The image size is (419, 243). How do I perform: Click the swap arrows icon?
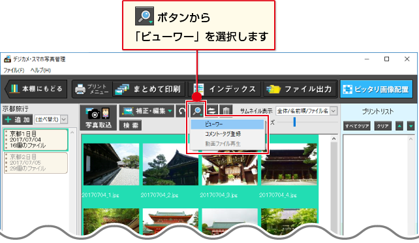point(212,110)
